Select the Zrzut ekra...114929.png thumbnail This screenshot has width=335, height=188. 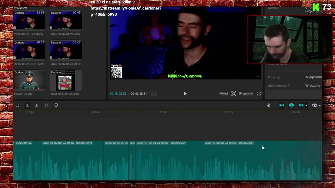(x=66, y=80)
